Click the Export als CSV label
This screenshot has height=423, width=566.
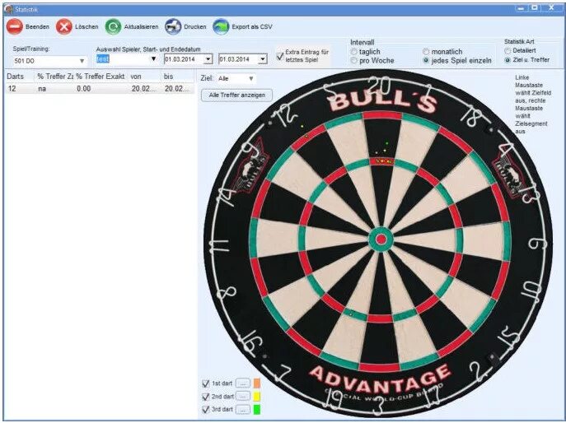pyautogui.click(x=252, y=26)
